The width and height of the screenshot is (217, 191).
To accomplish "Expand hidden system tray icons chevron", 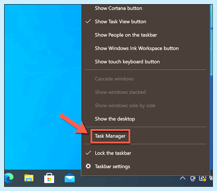I will tap(182, 178).
